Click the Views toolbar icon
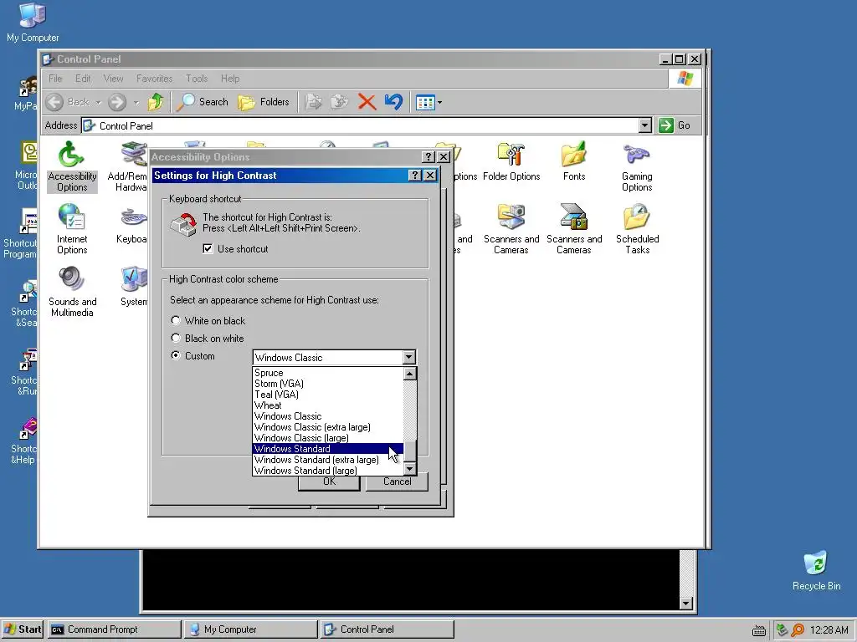 click(425, 102)
